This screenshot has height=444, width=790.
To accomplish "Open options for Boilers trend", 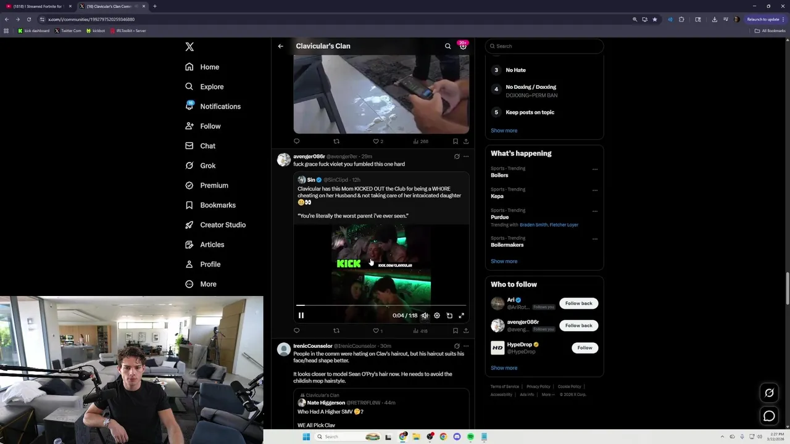I will point(595,169).
